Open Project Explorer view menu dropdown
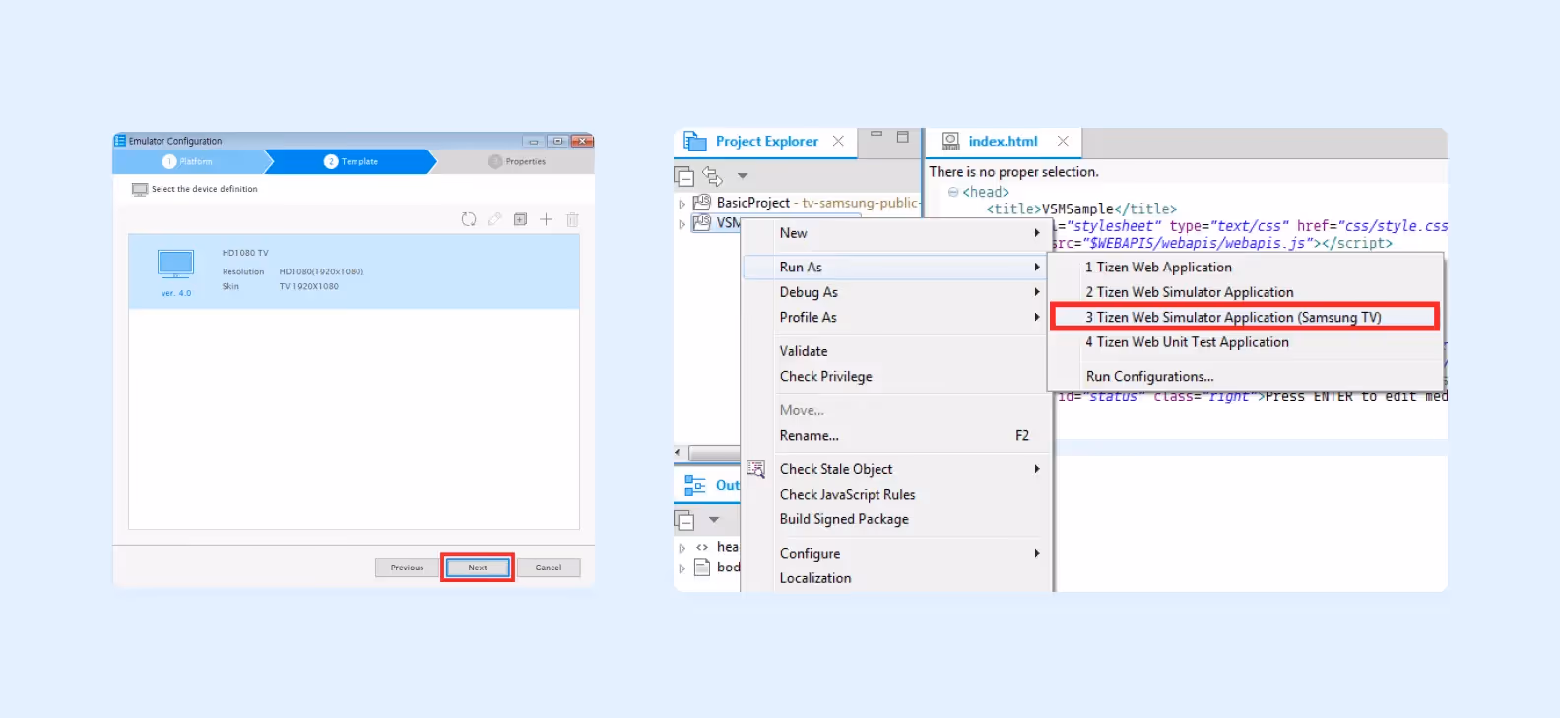Screen dimensions: 1560x718 pos(743,176)
